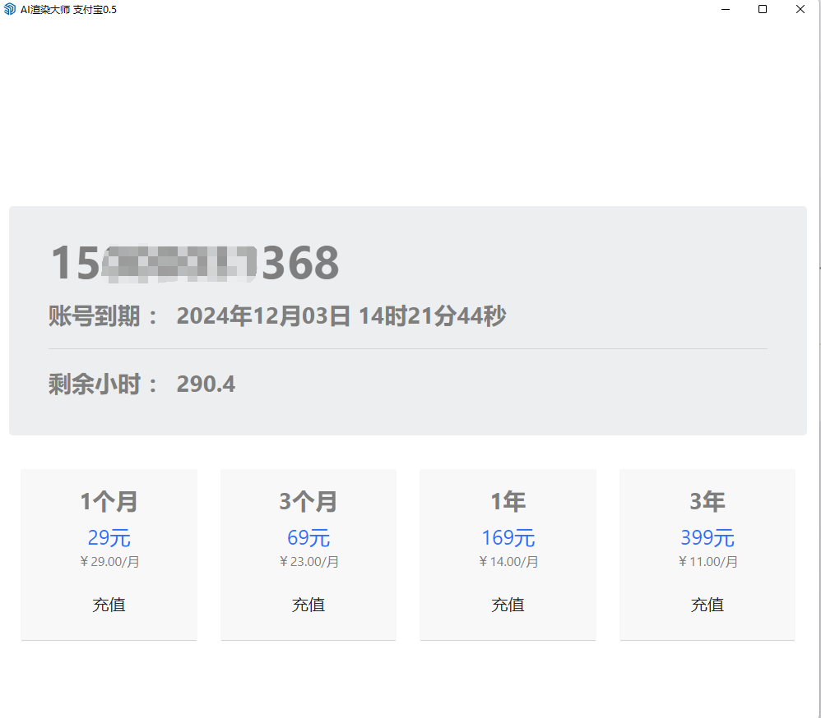The width and height of the screenshot is (821, 718).
Task: Click the 3个月 plan heading
Action: click(308, 501)
